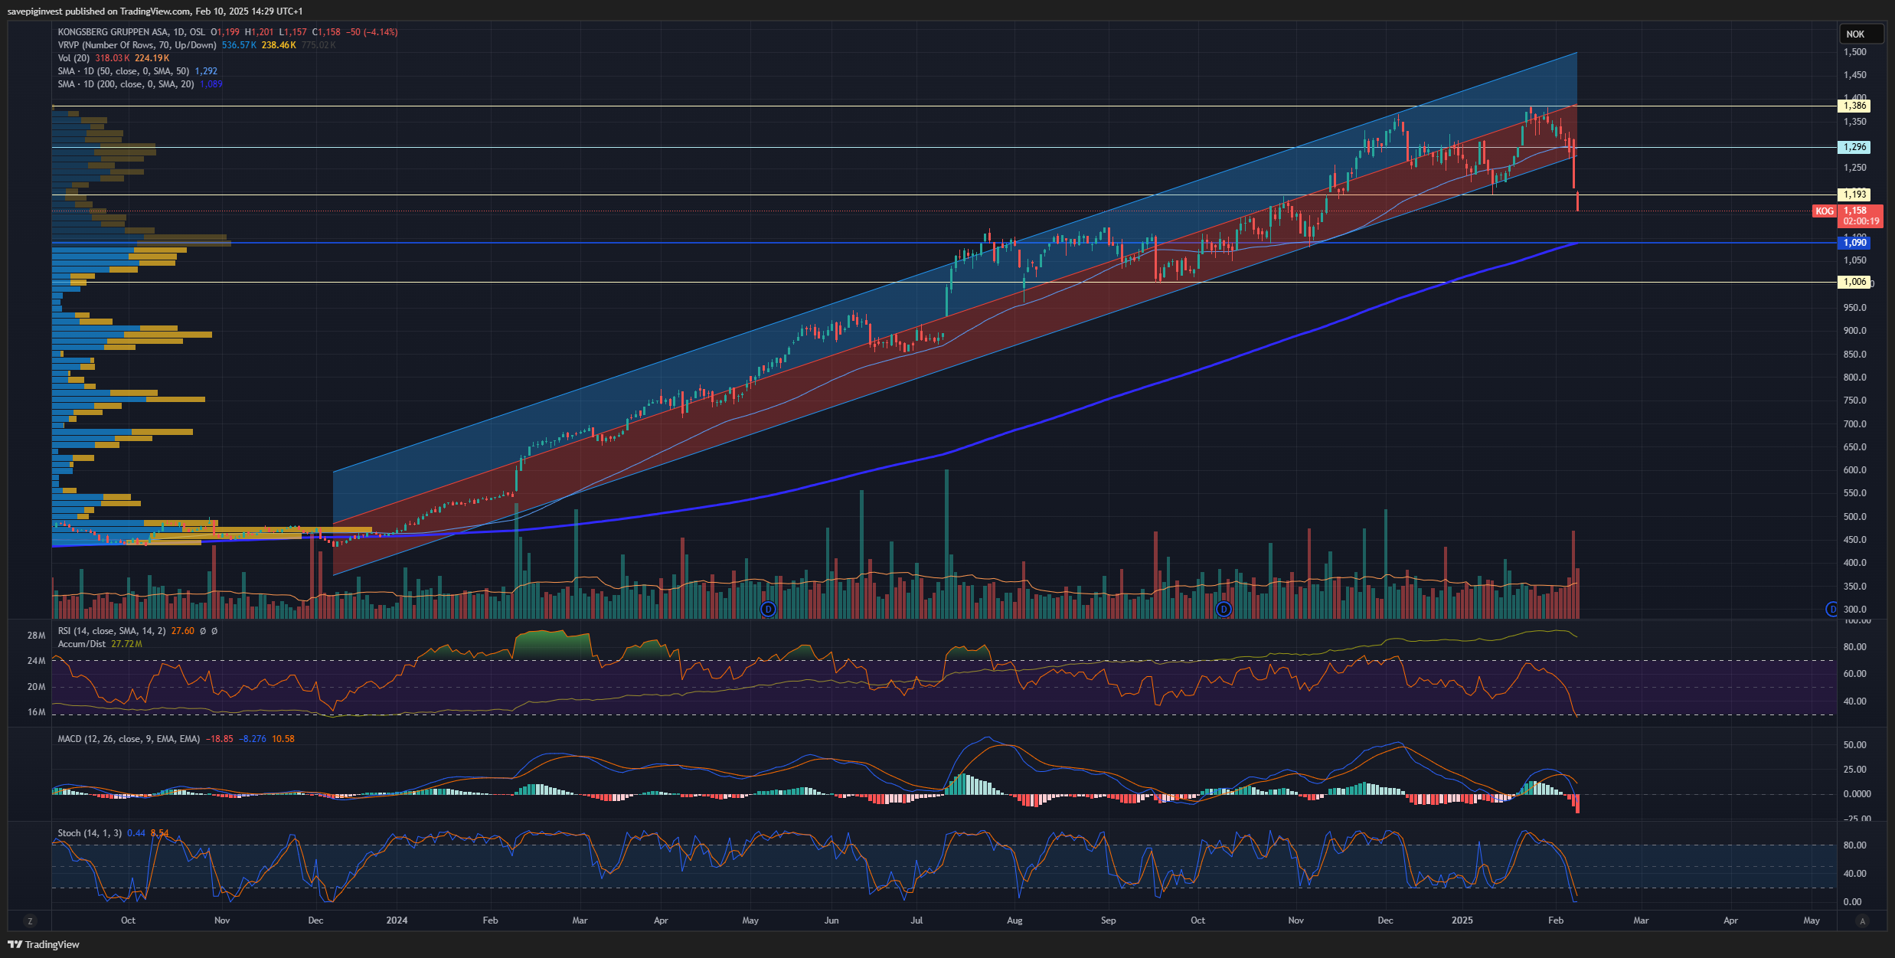Viewport: 1895px width, 958px height.
Task: Click the Vol (20) indicator legend
Action: point(74,58)
